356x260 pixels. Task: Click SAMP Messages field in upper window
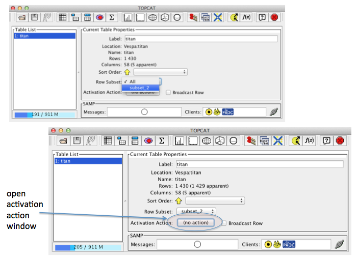pos(144,112)
